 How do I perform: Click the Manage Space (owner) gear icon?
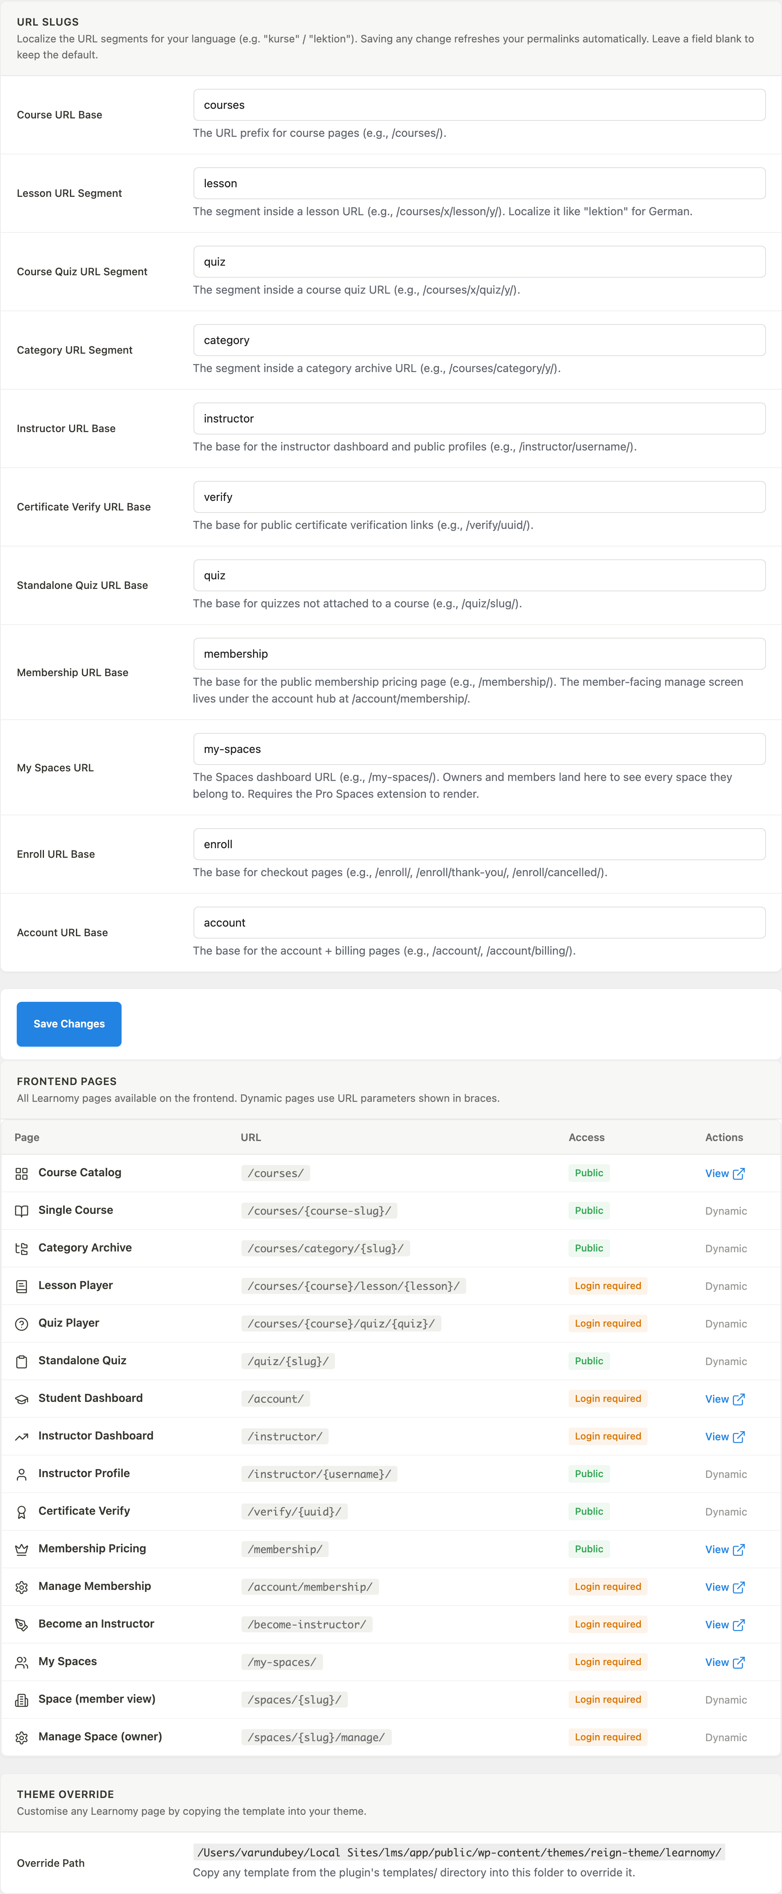click(x=21, y=1738)
